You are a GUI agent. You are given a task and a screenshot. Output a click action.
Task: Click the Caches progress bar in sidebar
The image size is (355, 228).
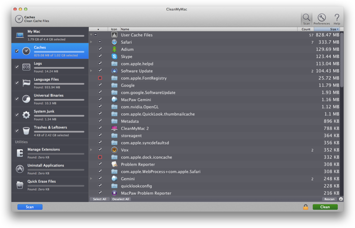[x=59, y=52]
